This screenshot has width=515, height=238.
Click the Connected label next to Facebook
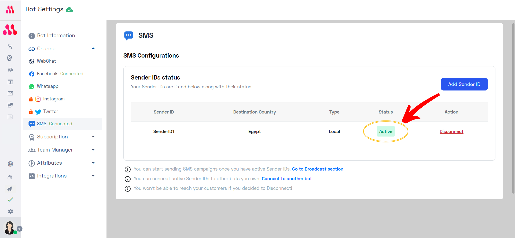pyautogui.click(x=72, y=74)
